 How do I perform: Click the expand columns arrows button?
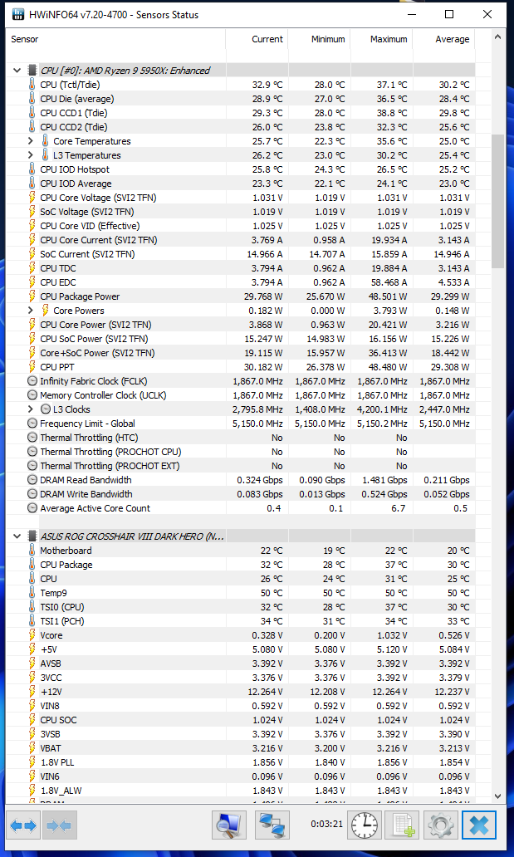tap(23, 825)
